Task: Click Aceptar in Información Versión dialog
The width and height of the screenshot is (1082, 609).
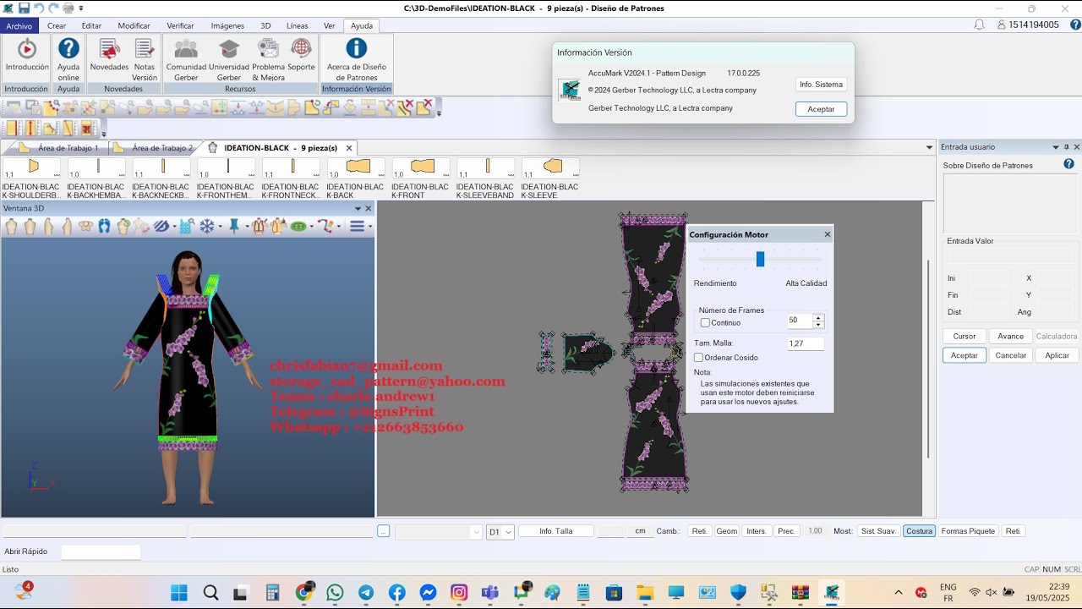Action: point(821,109)
